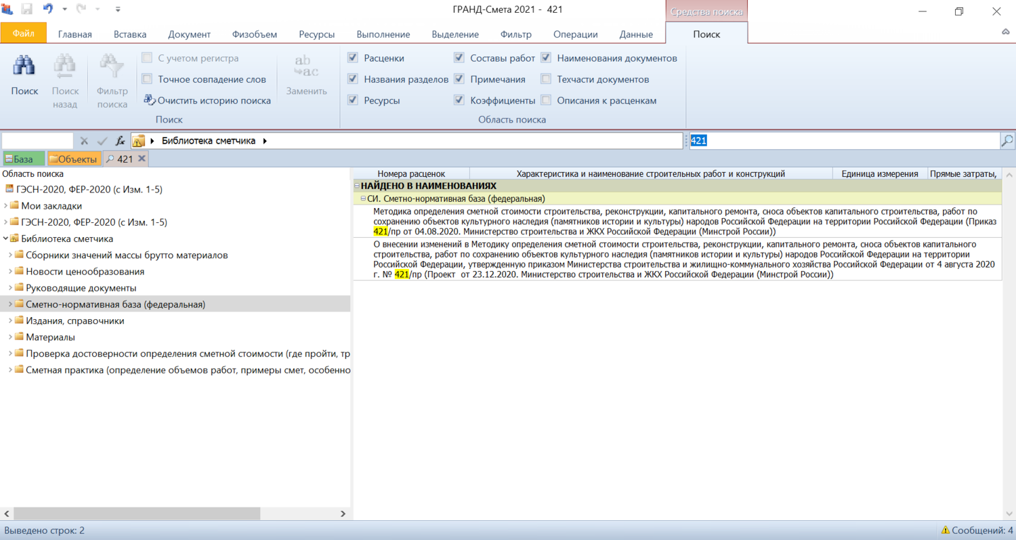Select Проверка достоверности определения сметной стоимости
The image size is (1016, 540).
[188, 353]
